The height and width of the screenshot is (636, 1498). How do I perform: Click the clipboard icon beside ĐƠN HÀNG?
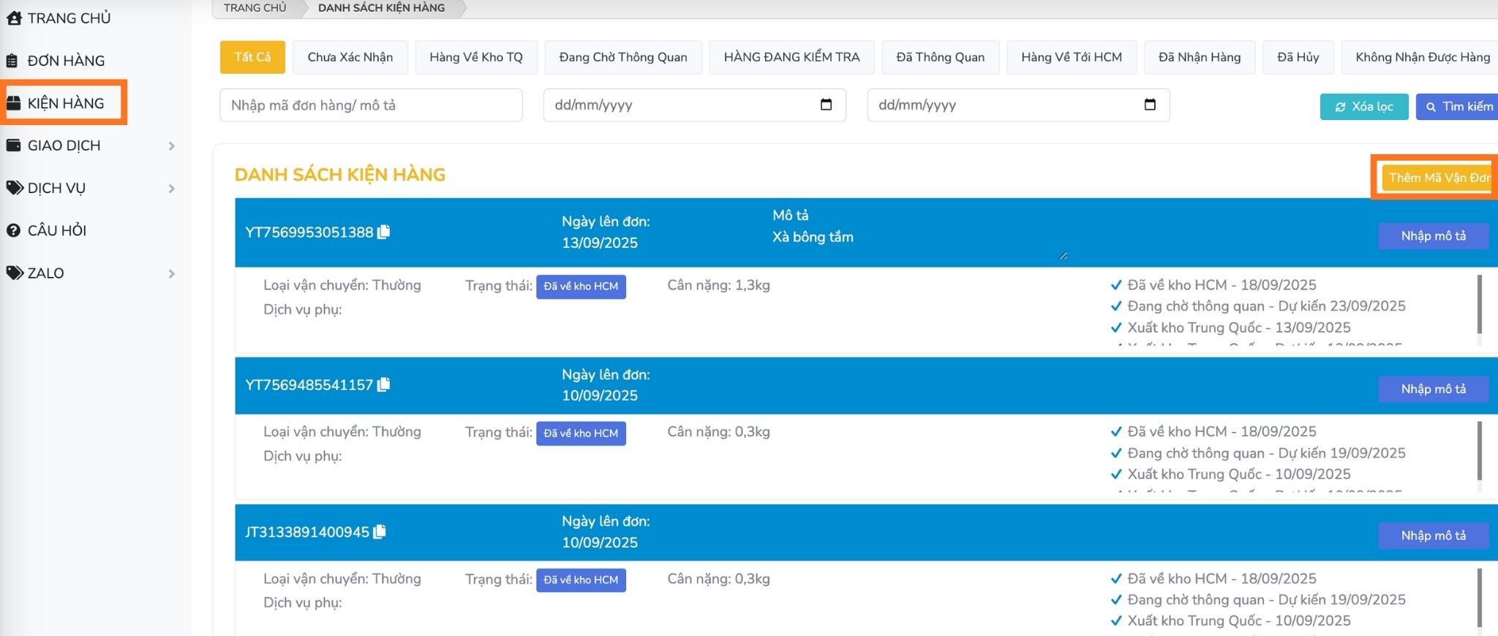coord(12,61)
